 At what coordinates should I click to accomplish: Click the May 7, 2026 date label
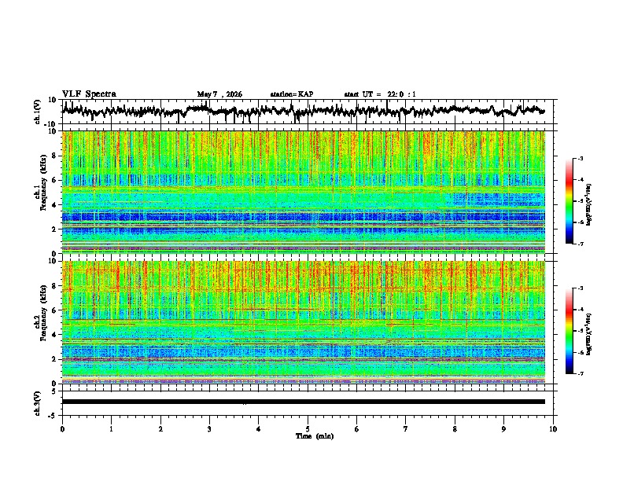(x=219, y=94)
